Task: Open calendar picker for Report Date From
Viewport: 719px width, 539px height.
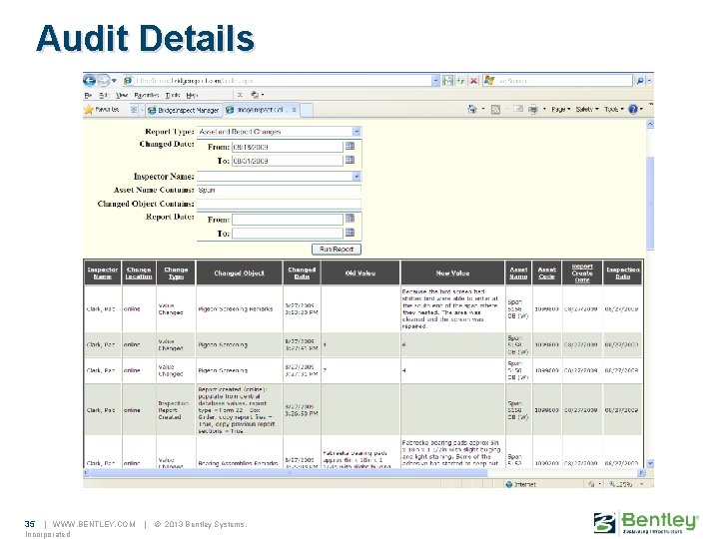Action: click(350, 219)
